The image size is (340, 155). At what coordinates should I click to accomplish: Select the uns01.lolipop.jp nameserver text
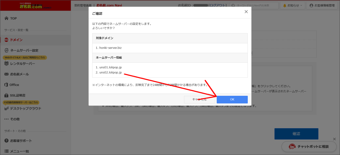[x=110, y=67]
